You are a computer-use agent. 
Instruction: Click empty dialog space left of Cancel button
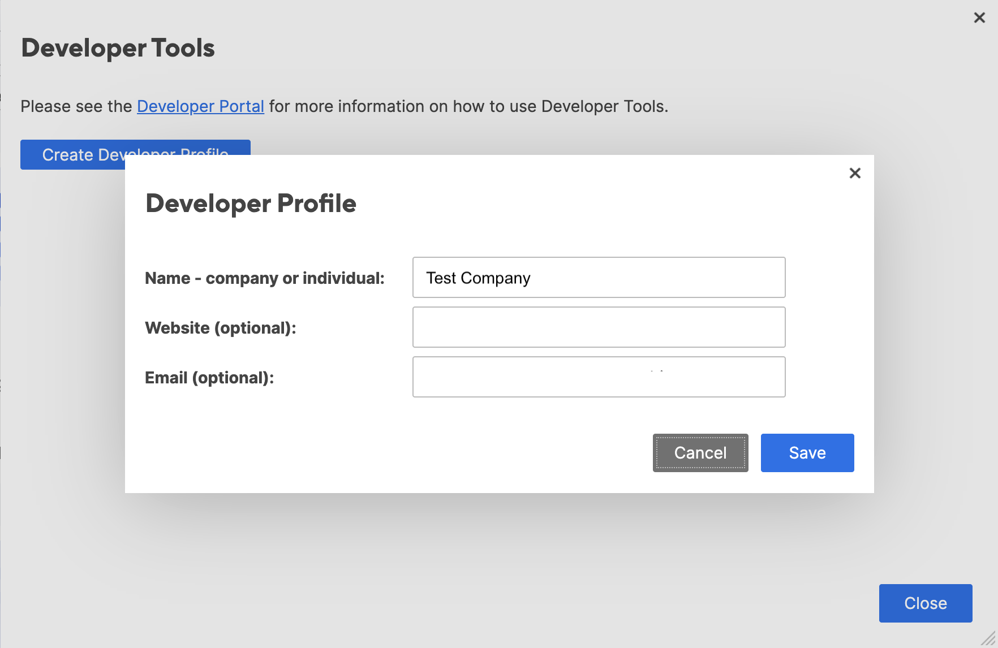coord(396,453)
